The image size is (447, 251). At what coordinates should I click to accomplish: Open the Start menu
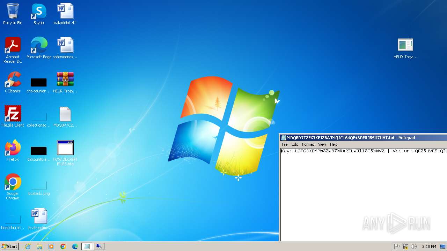10,246
